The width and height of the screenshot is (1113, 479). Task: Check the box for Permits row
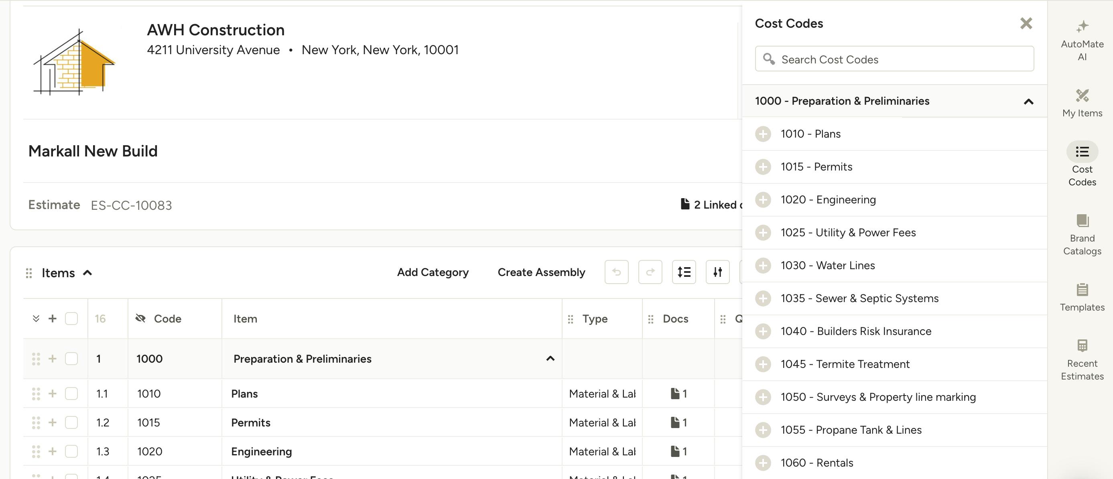tap(71, 422)
